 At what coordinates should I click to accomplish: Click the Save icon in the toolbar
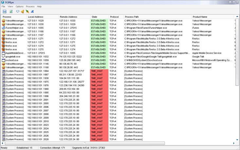point(5,11)
